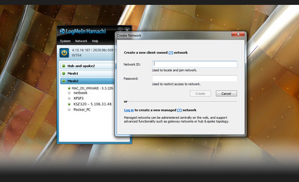Viewport: 299px width, 182px height.
Task: Open the Network menu in Hamachi
Action: 81,41
